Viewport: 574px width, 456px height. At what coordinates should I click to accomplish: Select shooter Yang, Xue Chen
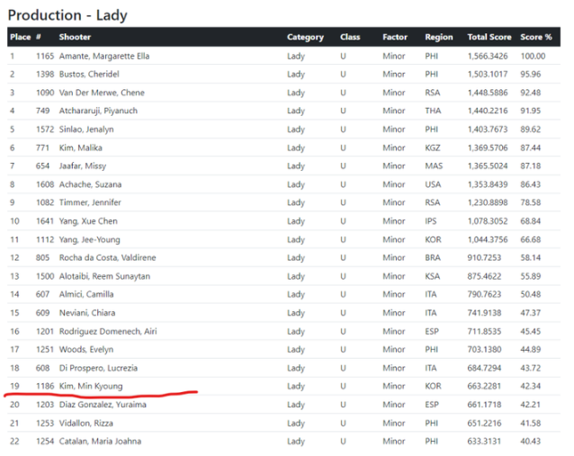tap(88, 221)
